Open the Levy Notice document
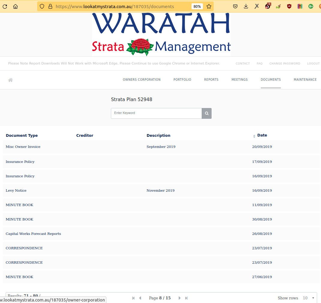This screenshot has width=321, height=303. point(16,190)
